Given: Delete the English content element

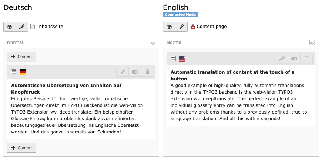Looking at the screenshot, I should [x=306, y=59].
